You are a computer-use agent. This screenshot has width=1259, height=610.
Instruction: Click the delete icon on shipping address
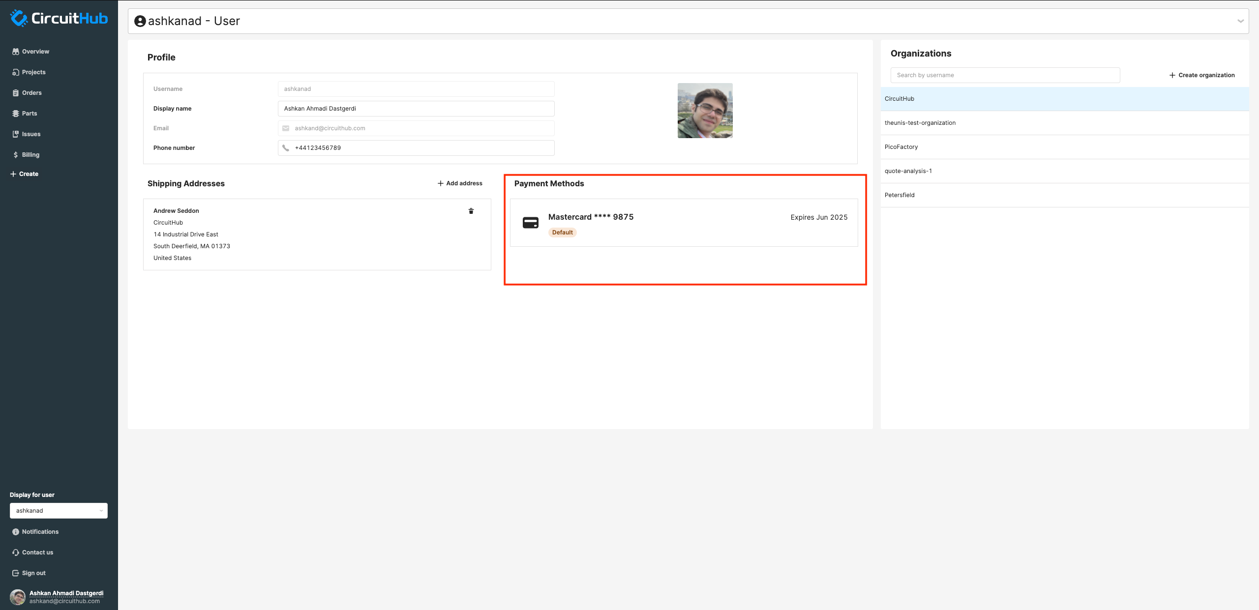[x=471, y=210]
